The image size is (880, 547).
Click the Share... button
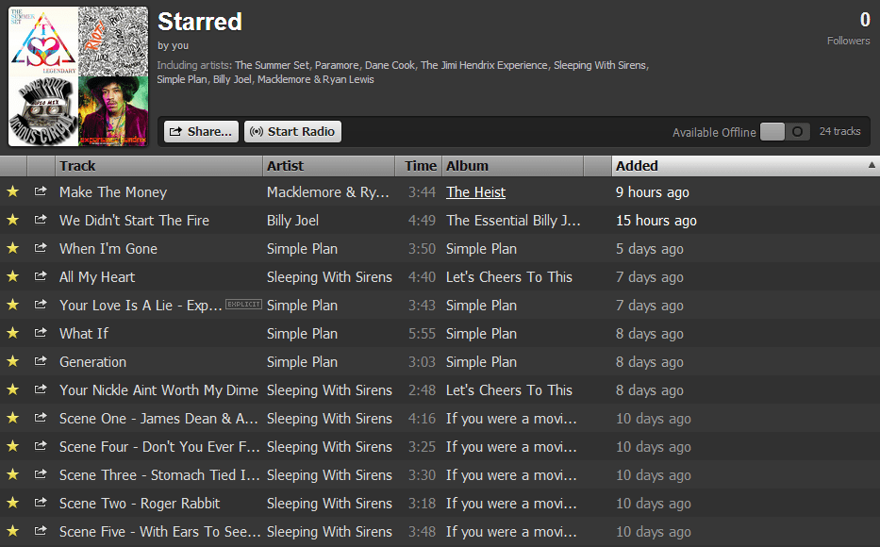(x=201, y=132)
